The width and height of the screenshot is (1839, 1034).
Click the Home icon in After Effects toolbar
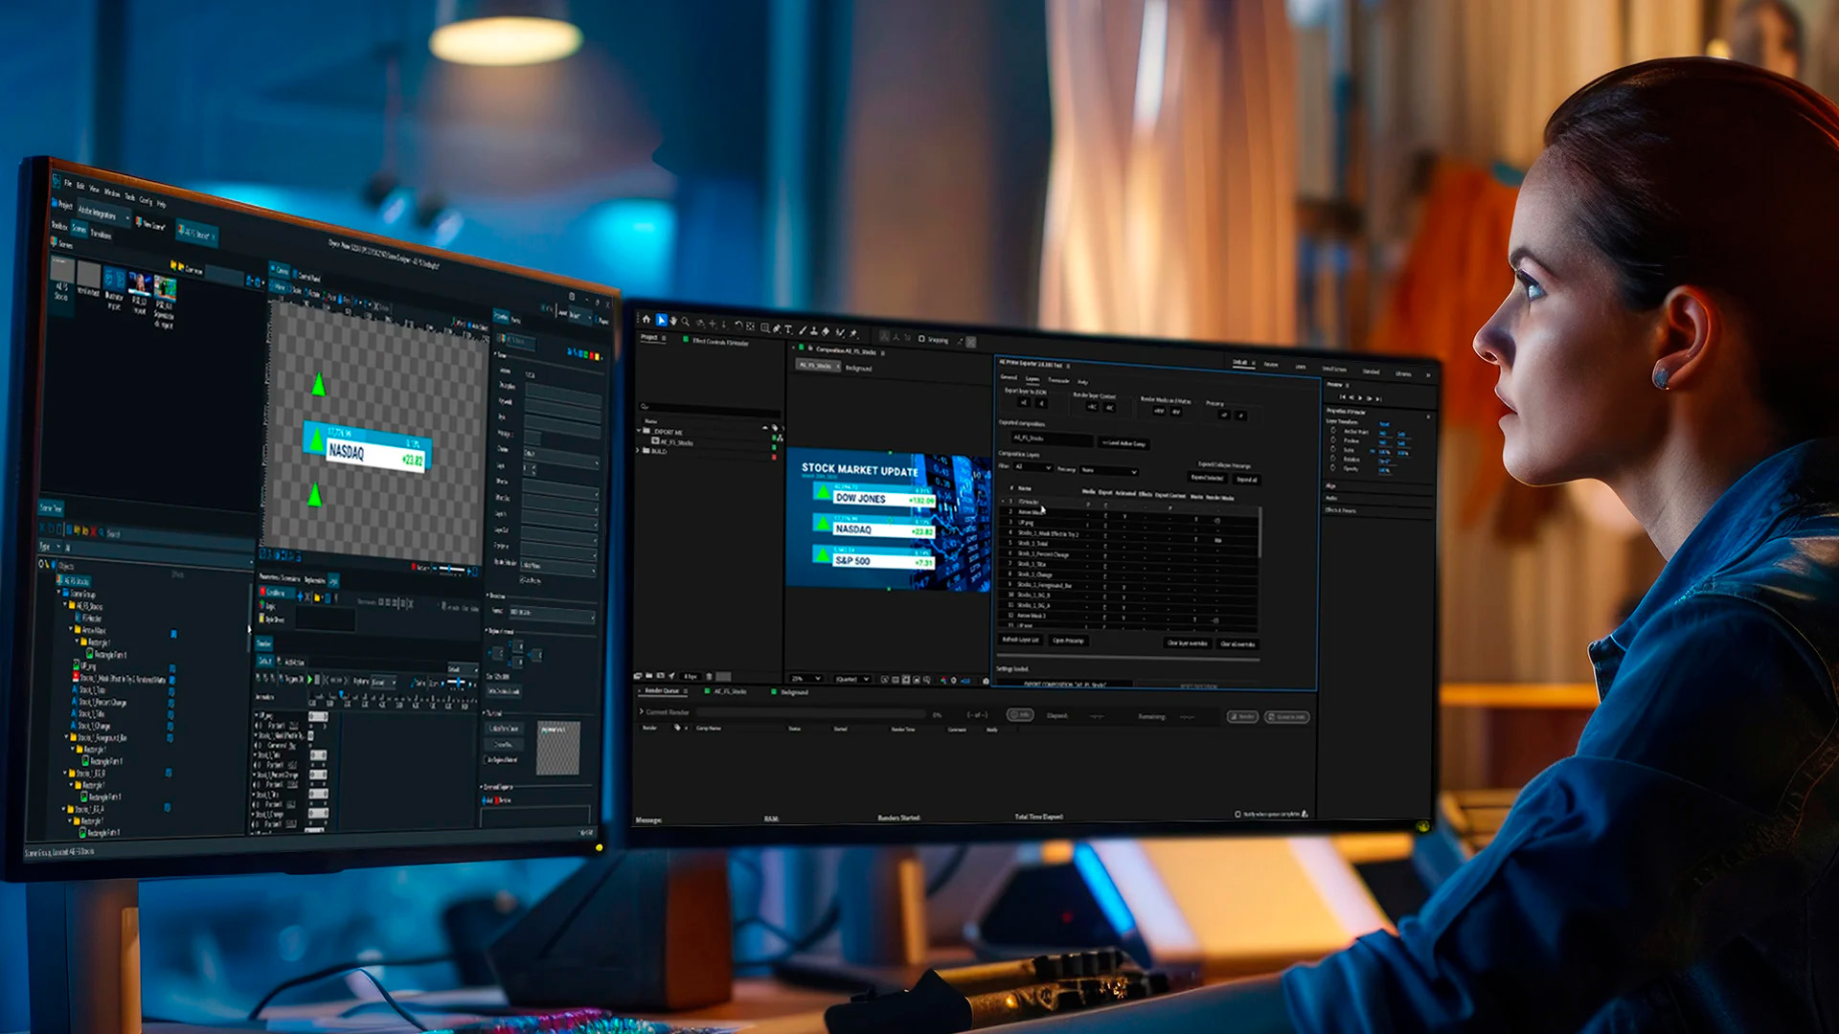pyautogui.click(x=647, y=320)
